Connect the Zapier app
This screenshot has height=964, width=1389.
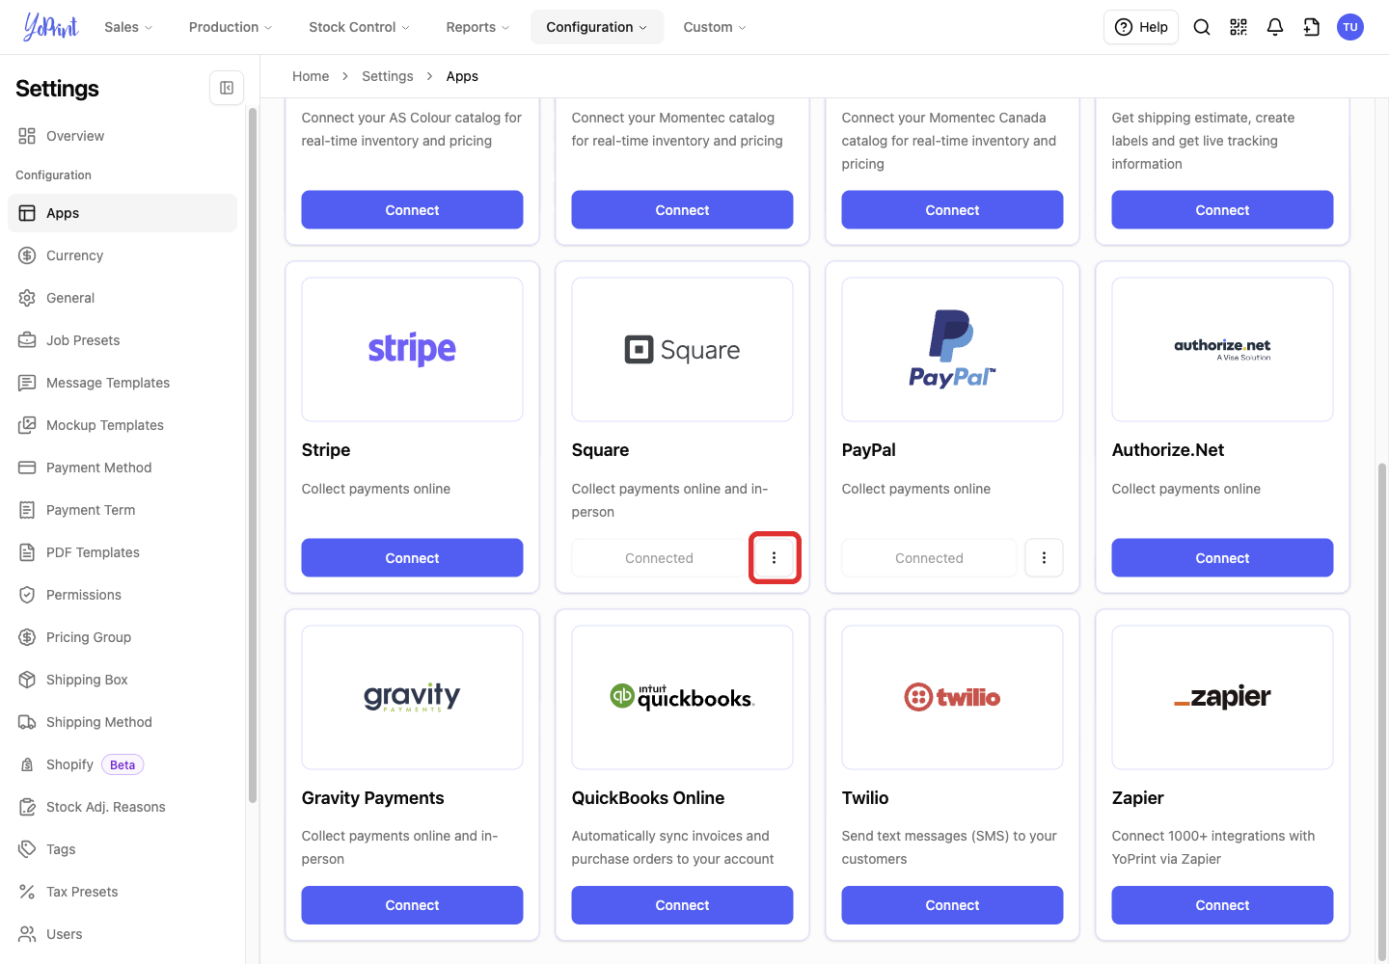[x=1222, y=905]
